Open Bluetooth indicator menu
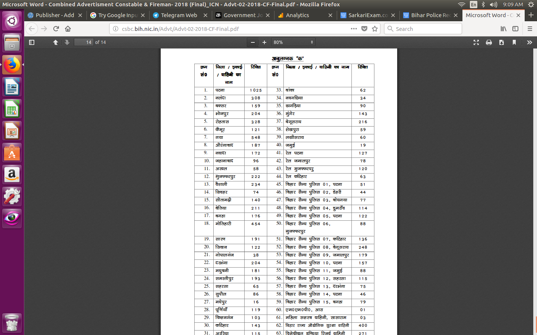The width and height of the screenshot is (537, 335). (483, 4)
